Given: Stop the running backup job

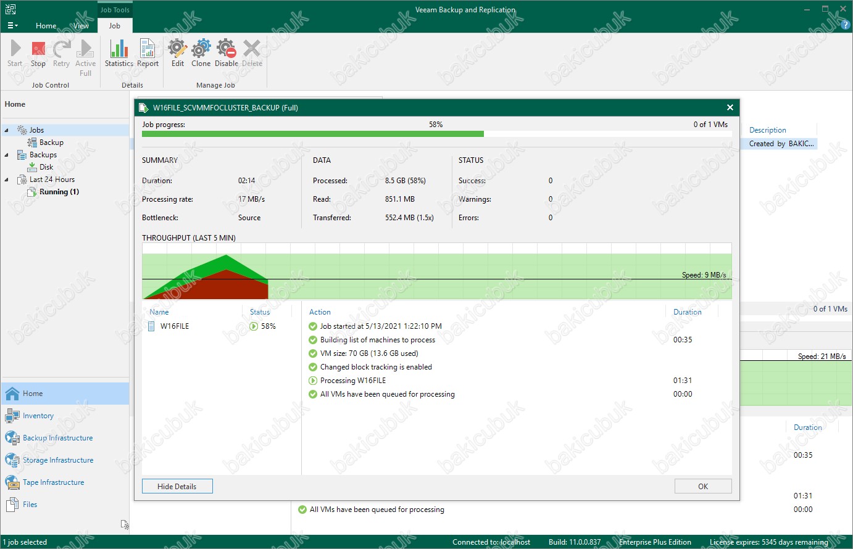Looking at the screenshot, I should tap(38, 53).
